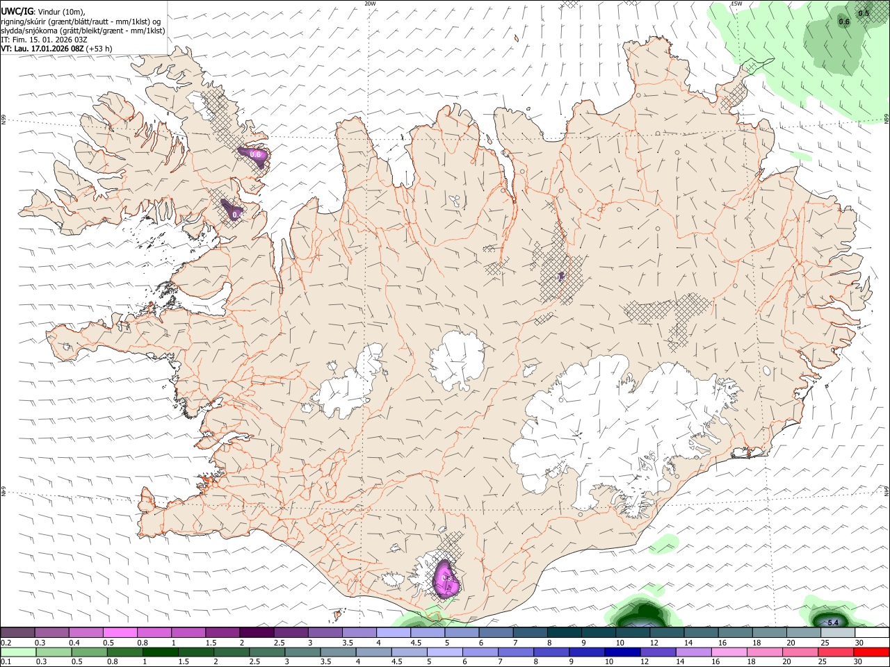Click the magenta snow patch on the southern glacier
890x667 pixels.
click(445, 580)
